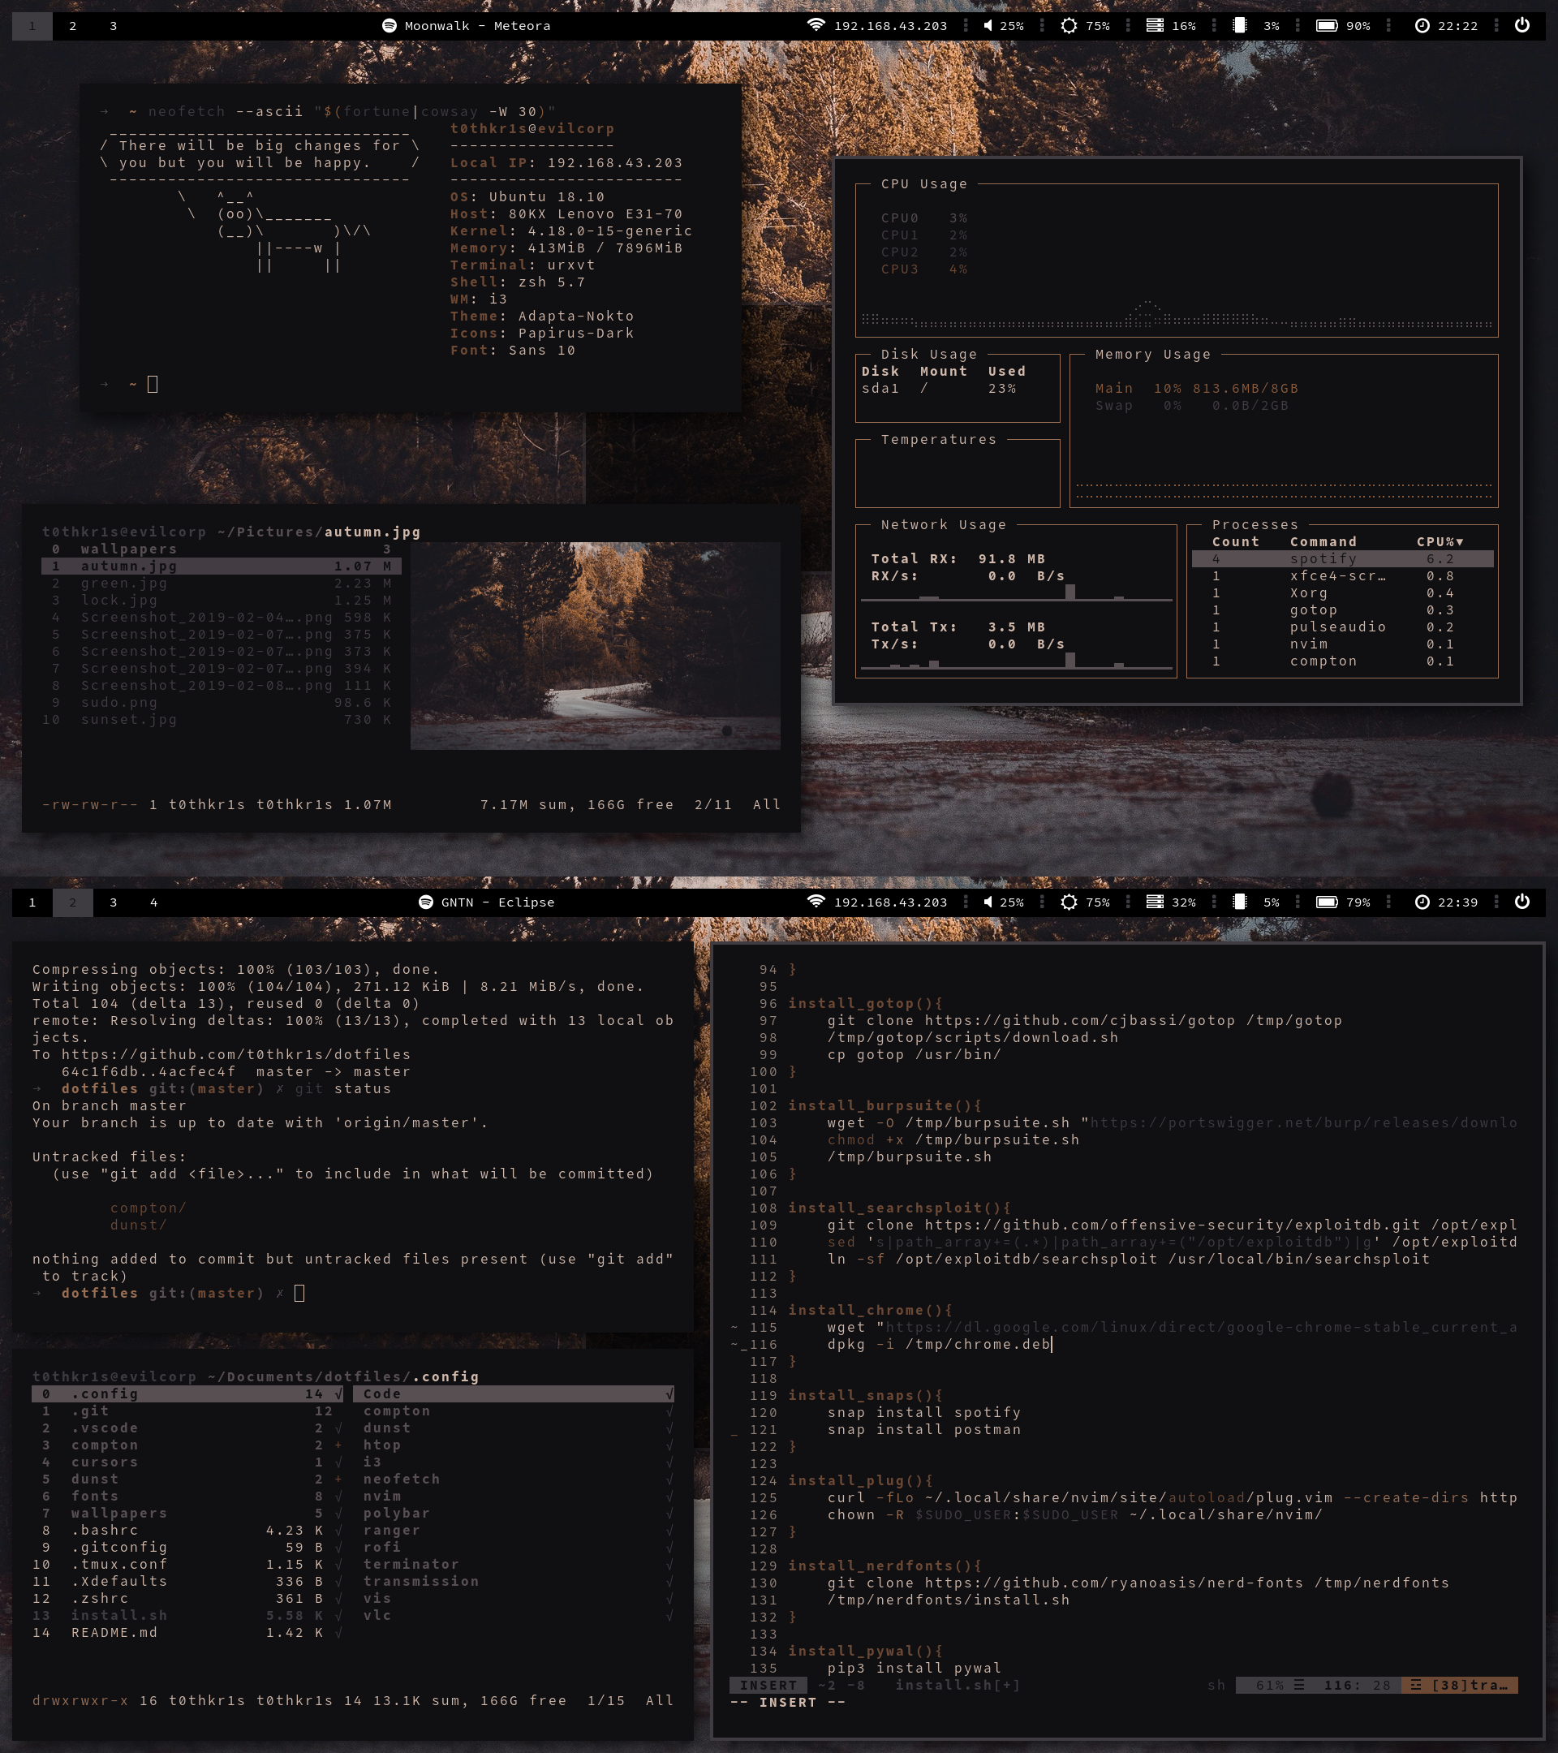1558x1753 pixels.
Task: Select autumn.jpg in ranger file list
Action: pos(129,566)
